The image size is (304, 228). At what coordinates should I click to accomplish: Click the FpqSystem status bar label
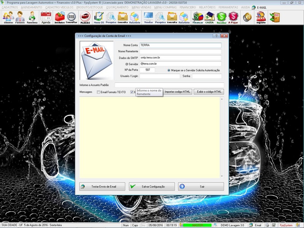click(x=286, y=225)
